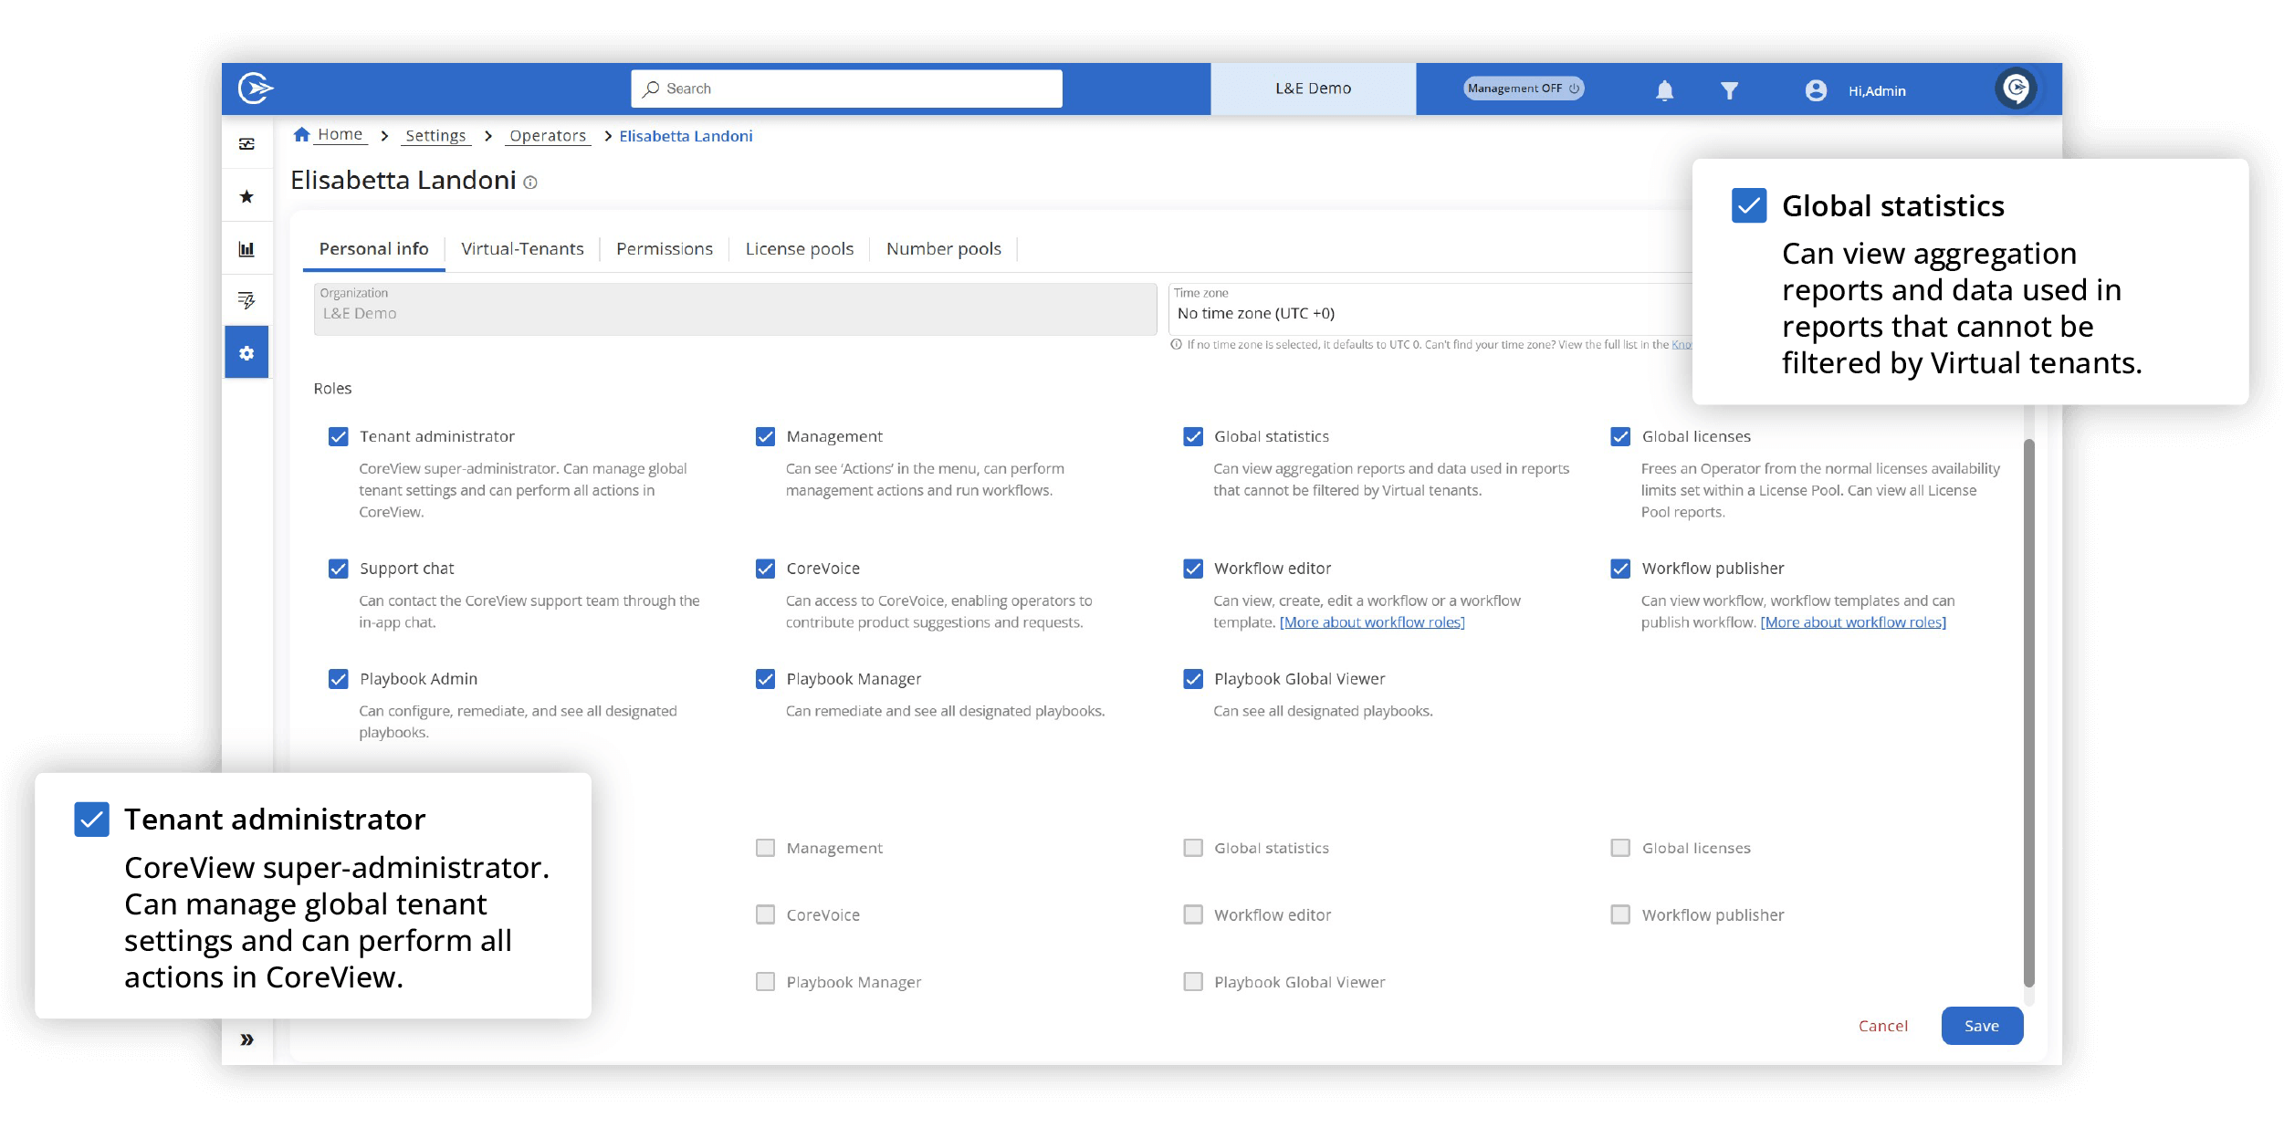
Task: Click the vertical scrollbar on the roles panel
Action: 2028,712
